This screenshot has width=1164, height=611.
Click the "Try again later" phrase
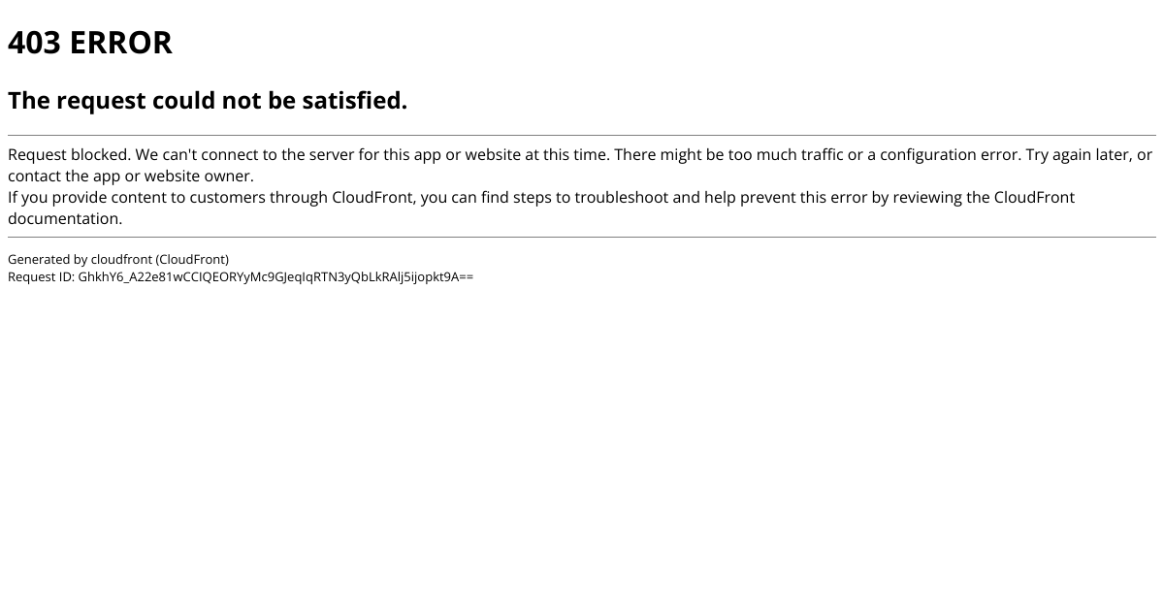pyautogui.click(x=1079, y=155)
